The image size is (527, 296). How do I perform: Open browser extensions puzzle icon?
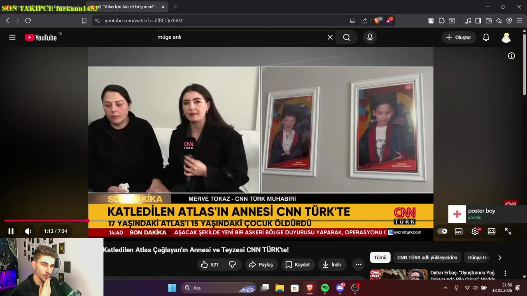(x=441, y=21)
